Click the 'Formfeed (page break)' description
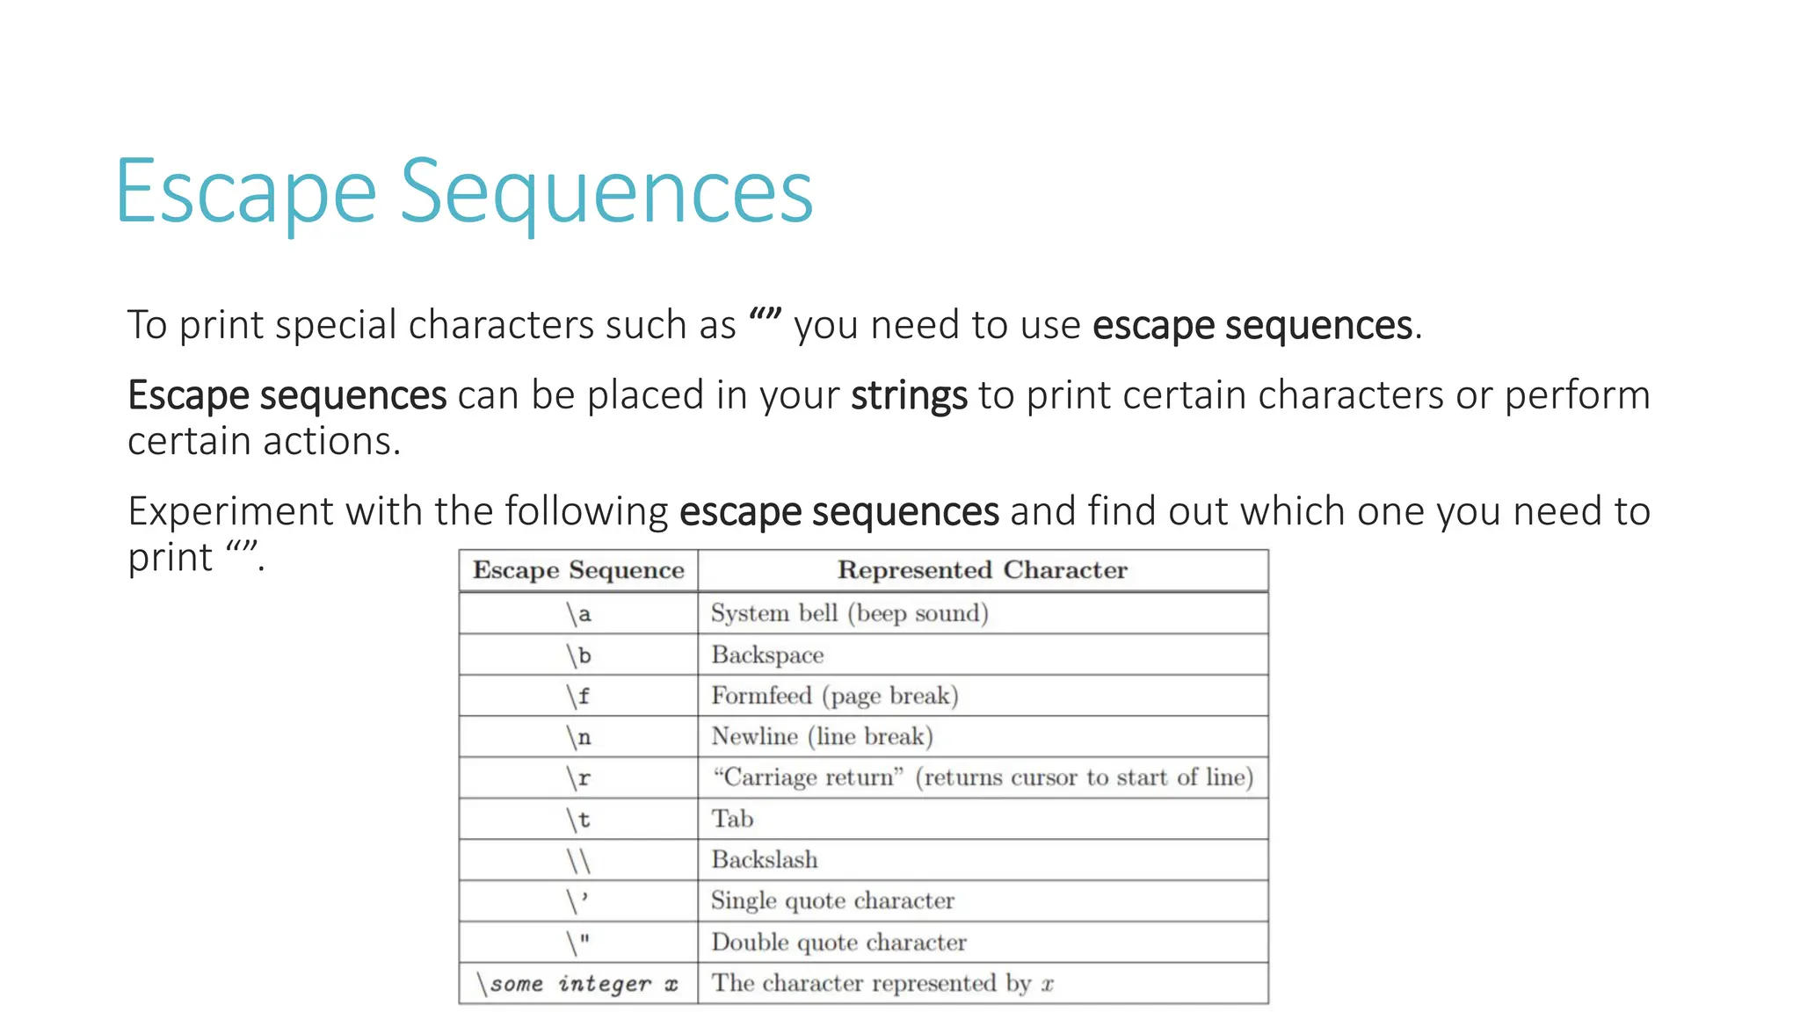The width and height of the screenshot is (1800, 1012). click(835, 696)
